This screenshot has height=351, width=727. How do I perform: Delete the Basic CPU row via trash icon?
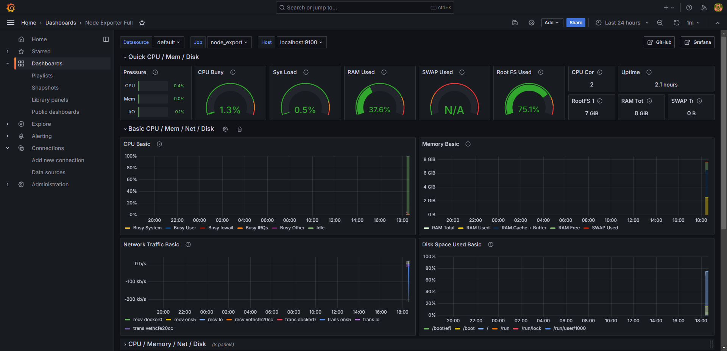pos(240,129)
